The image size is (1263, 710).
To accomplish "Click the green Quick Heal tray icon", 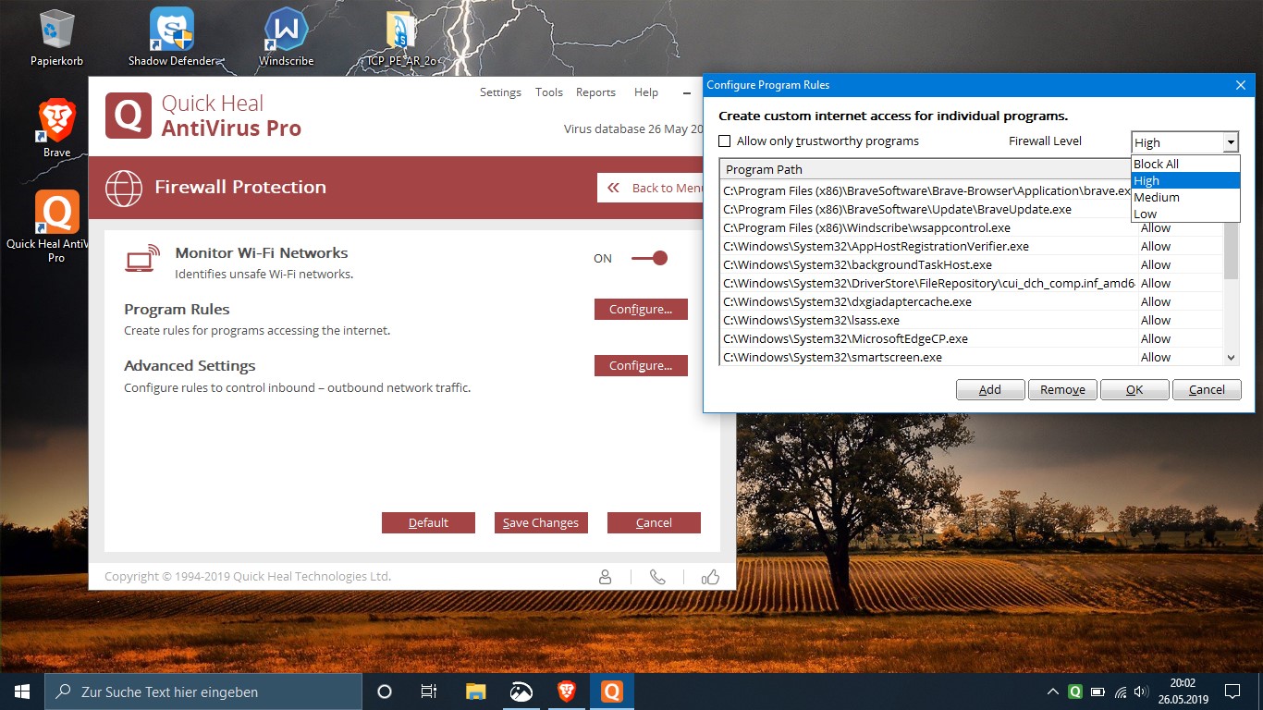I will [1075, 692].
